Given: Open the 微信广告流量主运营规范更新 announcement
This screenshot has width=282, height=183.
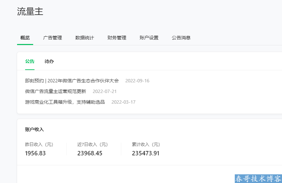Looking at the screenshot, I should click(56, 91).
